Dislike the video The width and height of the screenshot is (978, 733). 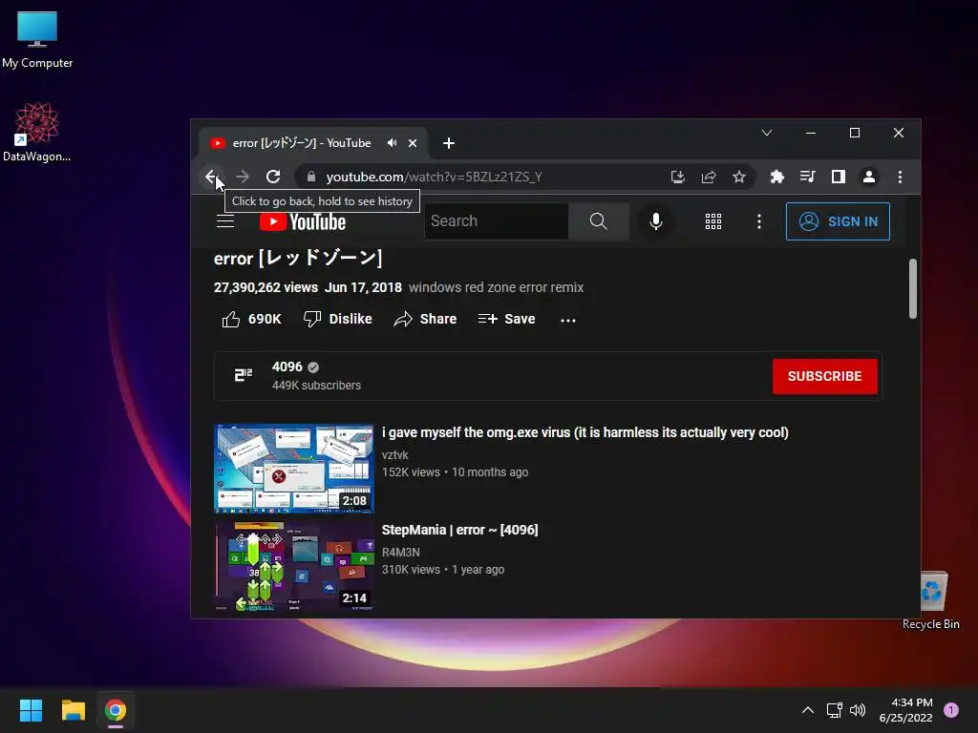[337, 319]
